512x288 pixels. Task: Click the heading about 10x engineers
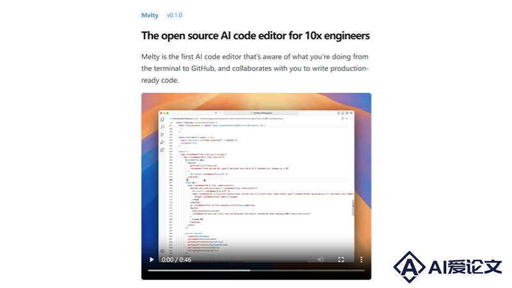pos(255,36)
